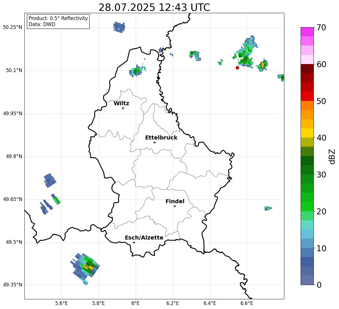This screenshot has width=339, height=309.
Task: Click the 49.8°N latitude label
Action: 14,156
